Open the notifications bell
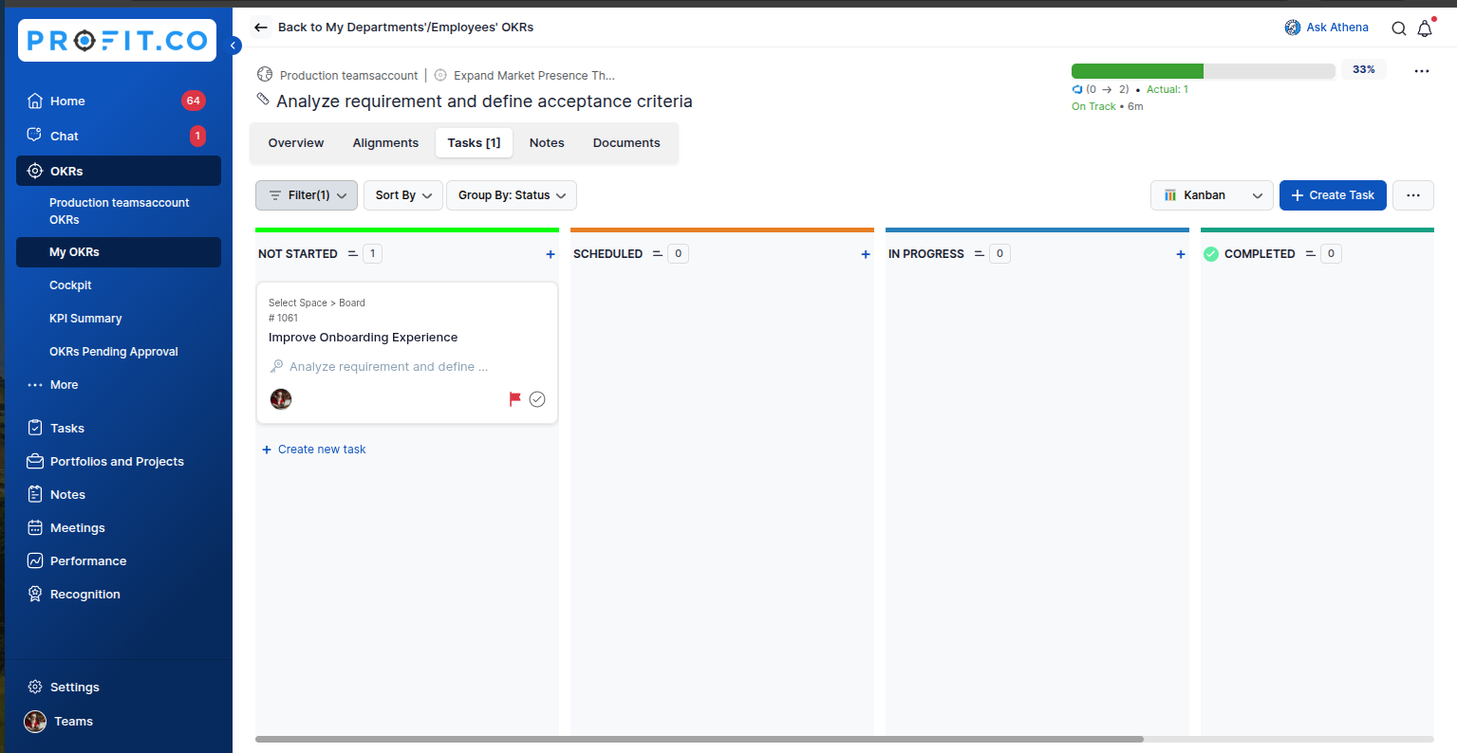 click(x=1425, y=28)
